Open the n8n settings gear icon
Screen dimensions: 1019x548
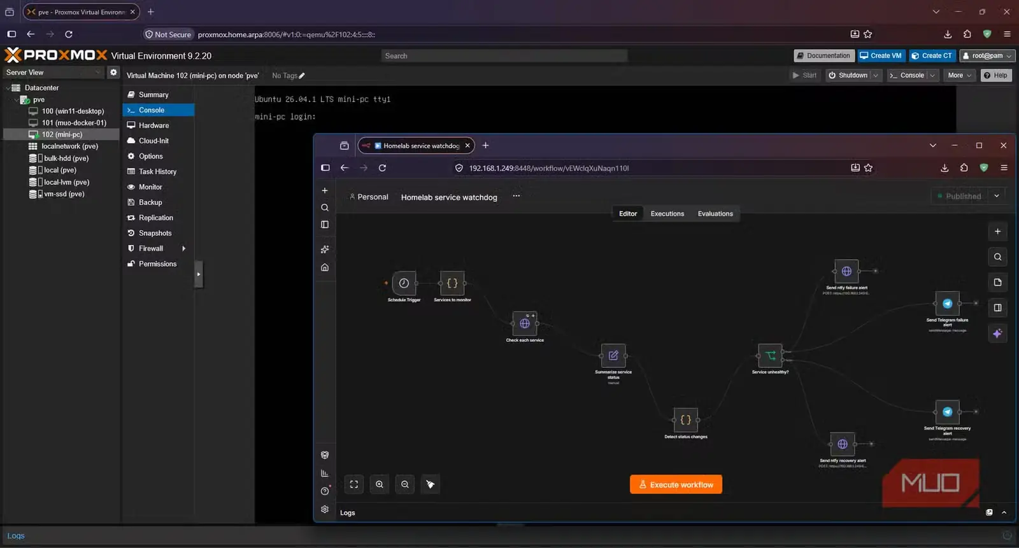click(325, 509)
